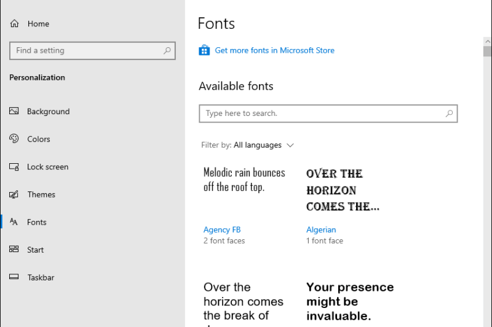This screenshot has height=327, width=492.
Task: Select the Fonts sidebar entry
Action: coord(37,222)
